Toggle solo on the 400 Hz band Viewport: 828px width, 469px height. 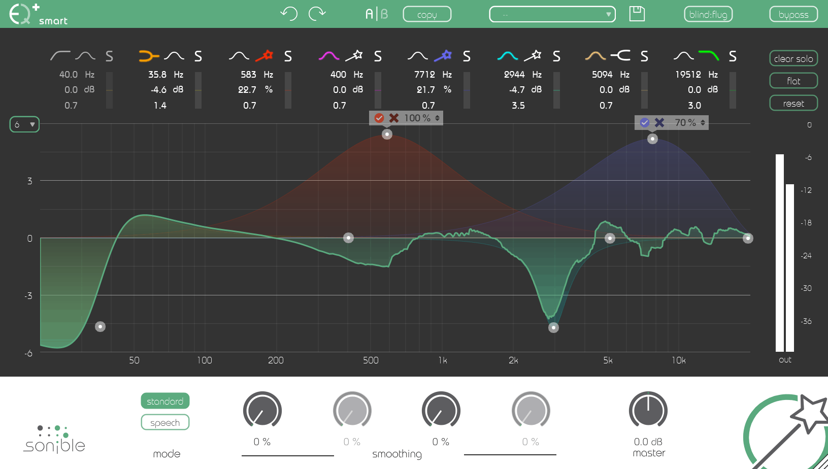click(x=378, y=56)
